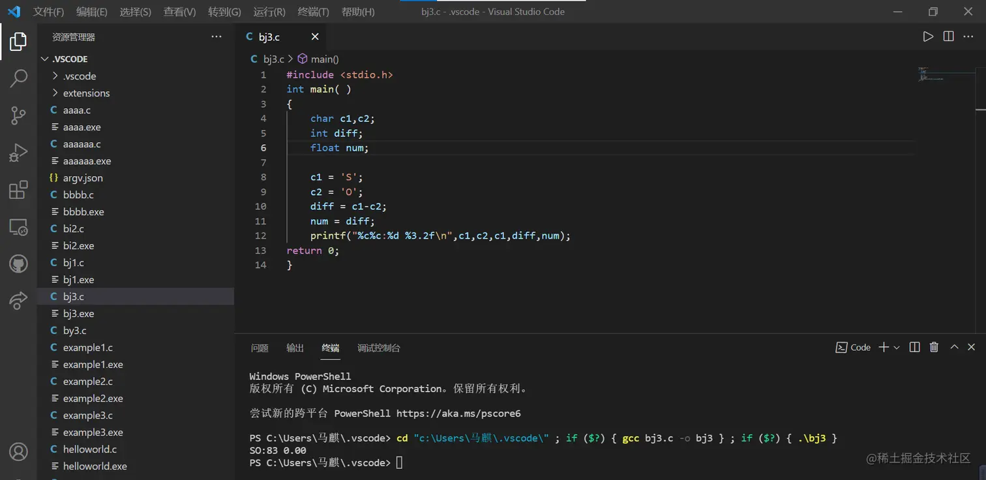Select bi2.c in the explorer

pyautogui.click(x=136, y=228)
